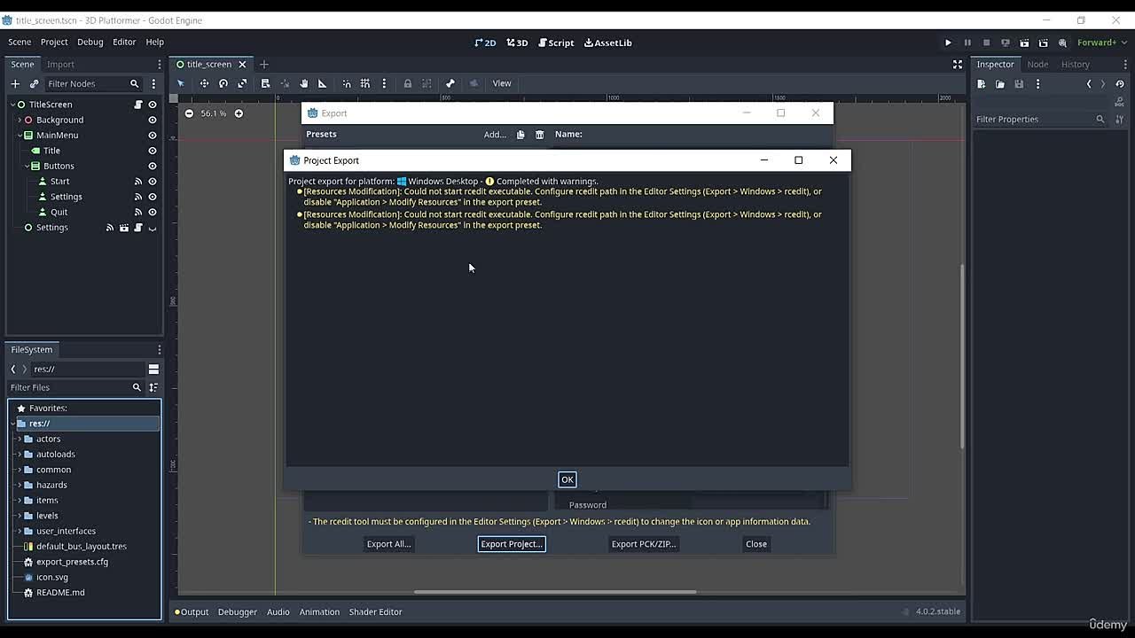Zoom in the 2D viewport

pos(239,113)
